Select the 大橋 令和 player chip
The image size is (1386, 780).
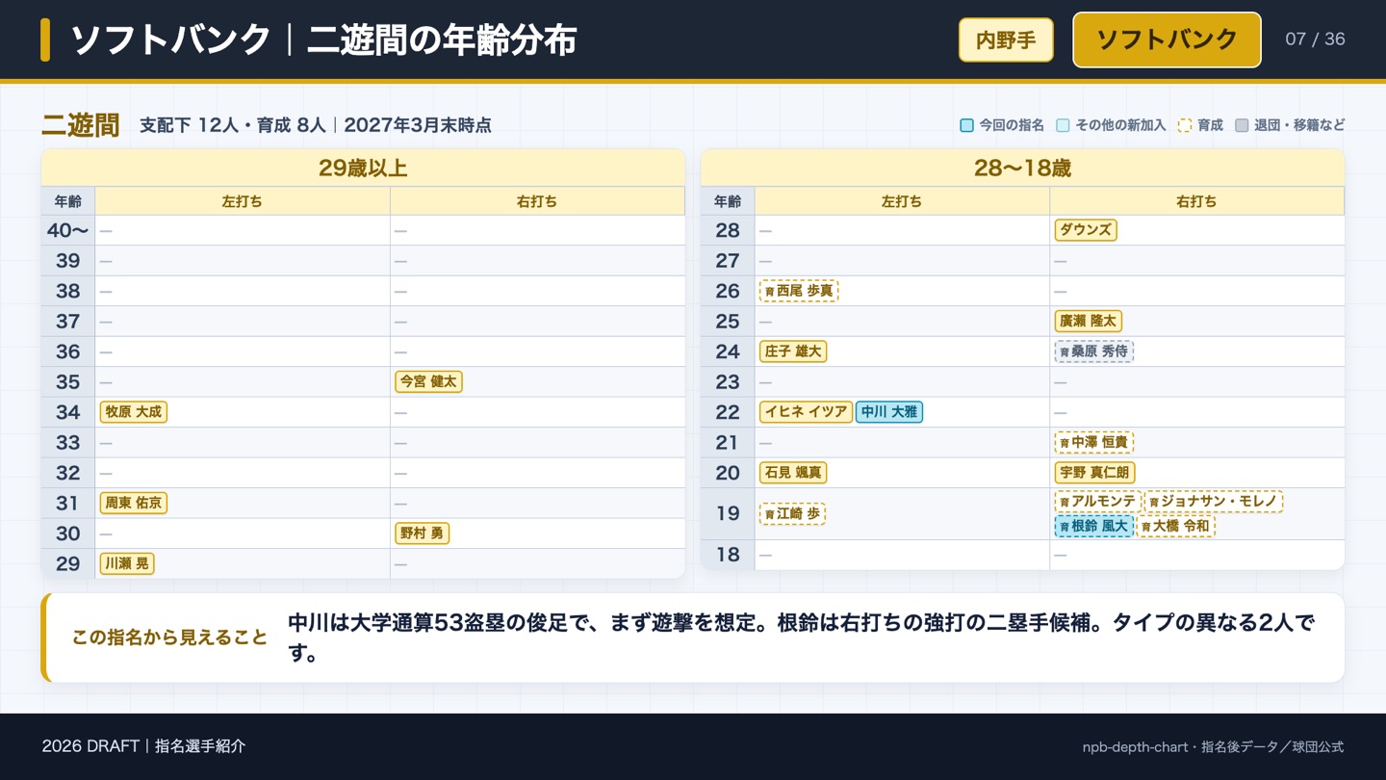(x=1176, y=526)
